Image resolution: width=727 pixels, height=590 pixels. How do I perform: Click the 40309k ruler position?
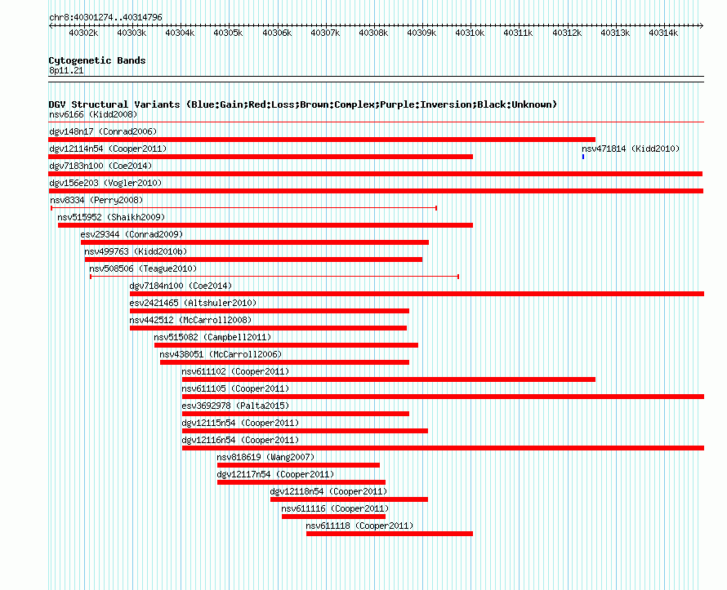422,33
